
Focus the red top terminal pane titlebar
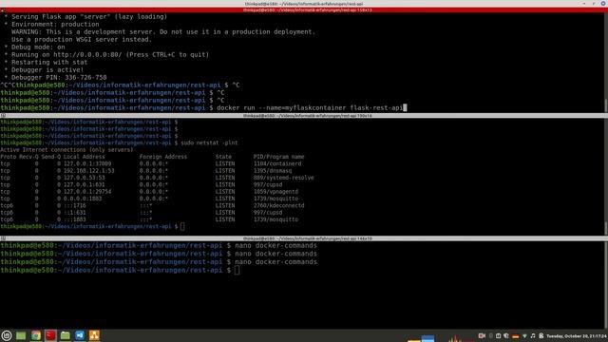(304, 10)
